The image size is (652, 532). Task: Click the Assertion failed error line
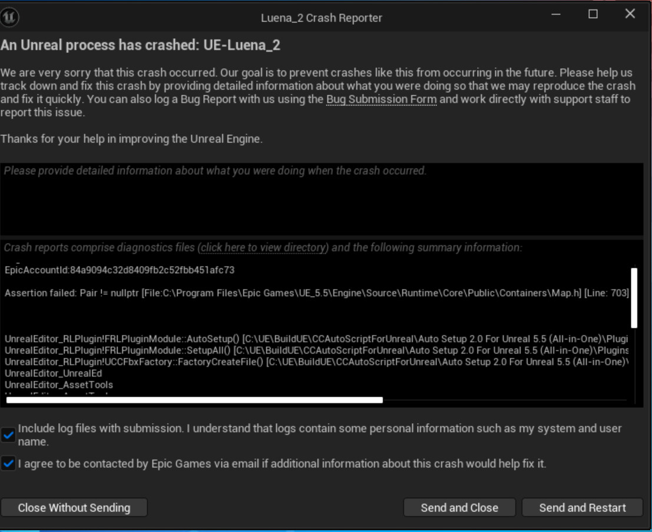316,293
